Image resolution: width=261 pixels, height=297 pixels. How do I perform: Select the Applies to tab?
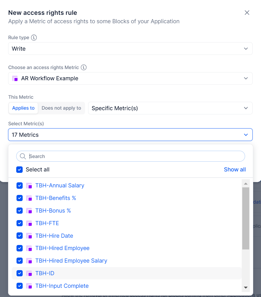(x=23, y=108)
